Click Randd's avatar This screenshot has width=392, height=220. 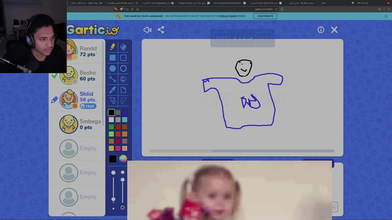[x=71, y=50]
